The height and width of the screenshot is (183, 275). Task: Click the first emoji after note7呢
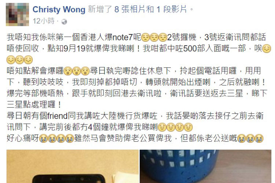[x=146, y=37]
